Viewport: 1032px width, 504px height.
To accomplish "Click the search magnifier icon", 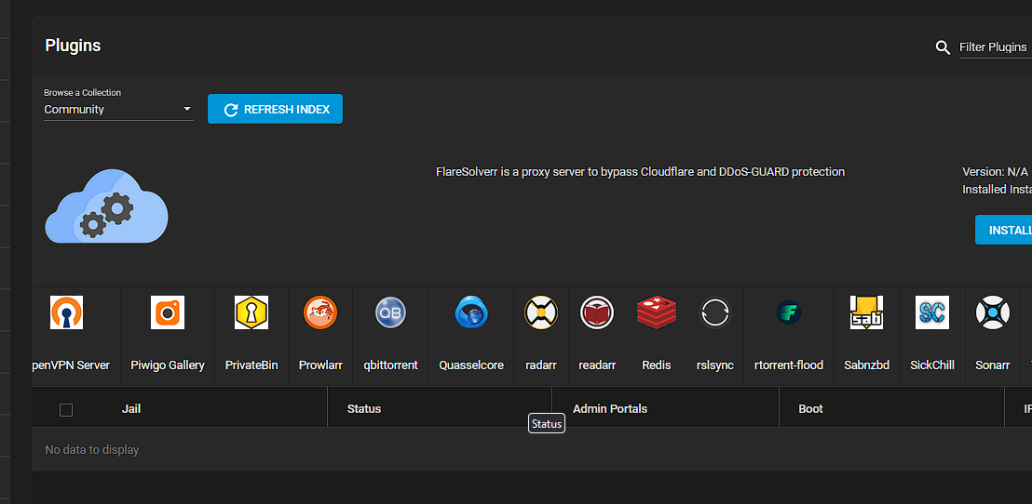I will tap(944, 47).
